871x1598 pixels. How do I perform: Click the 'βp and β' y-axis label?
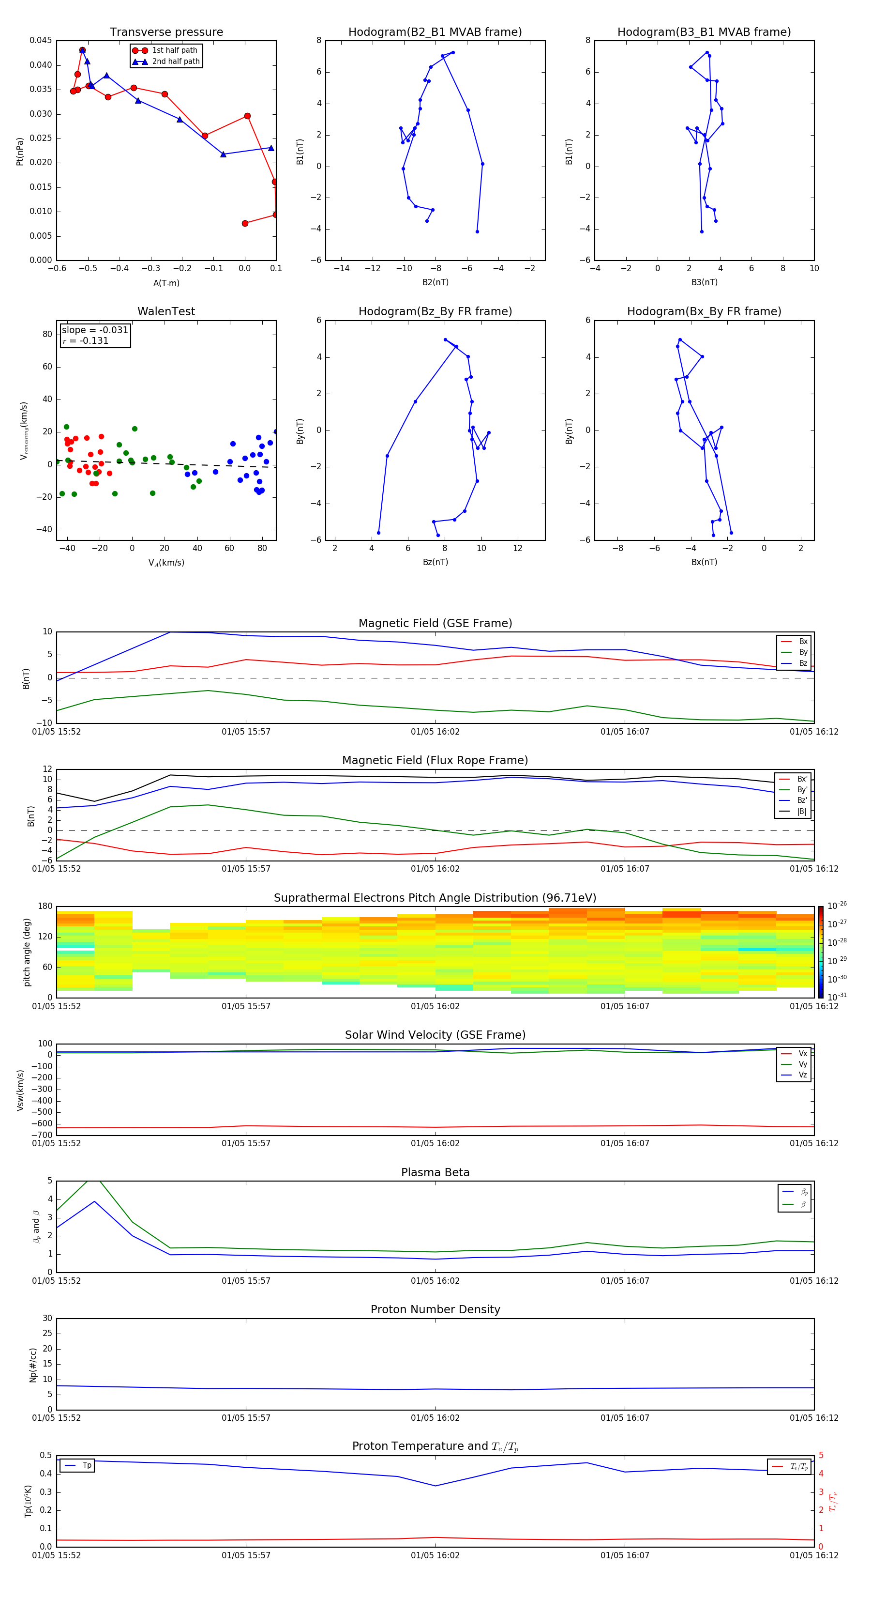click(x=36, y=1227)
